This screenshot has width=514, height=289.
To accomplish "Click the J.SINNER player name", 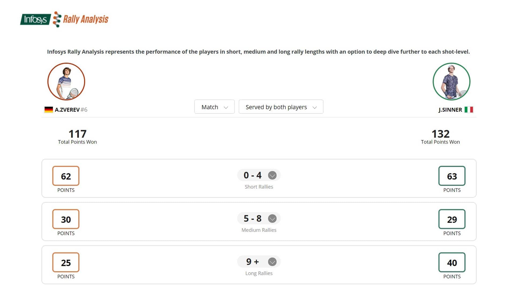I will point(450,110).
